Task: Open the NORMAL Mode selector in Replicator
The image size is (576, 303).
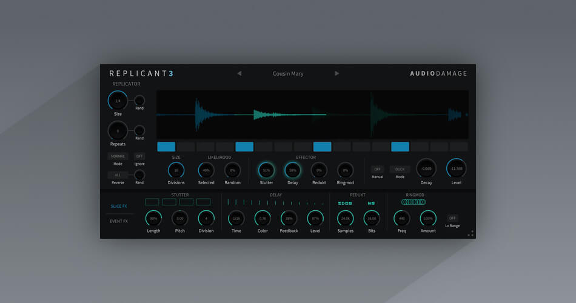Action: point(118,156)
